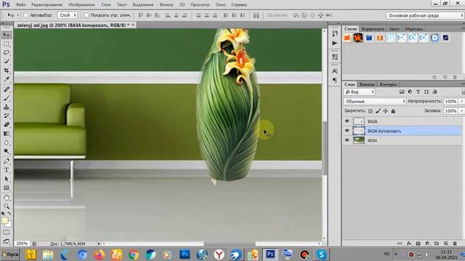This screenshot has height=261, width=465.
Task: Toggle lock position icon
Action: click(386, 111)
